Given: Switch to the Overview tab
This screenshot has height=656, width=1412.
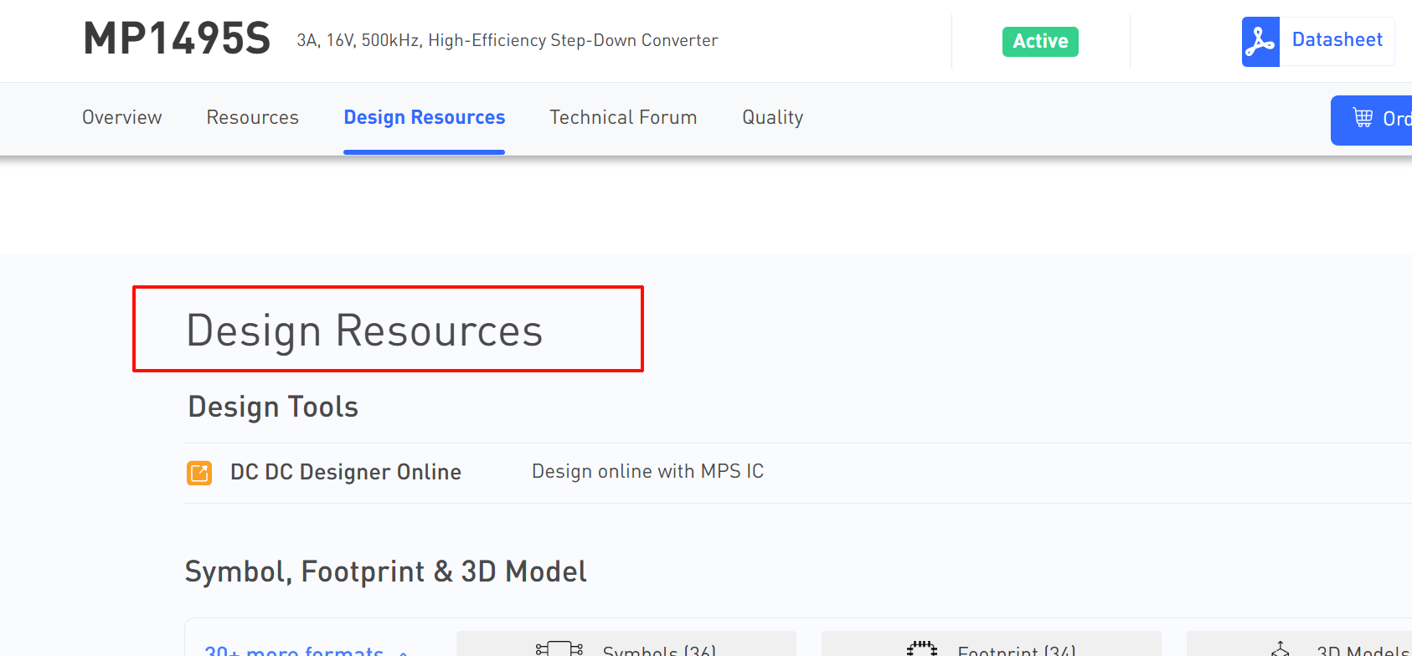Looking at the screenshot, I should tap(122, 118).
